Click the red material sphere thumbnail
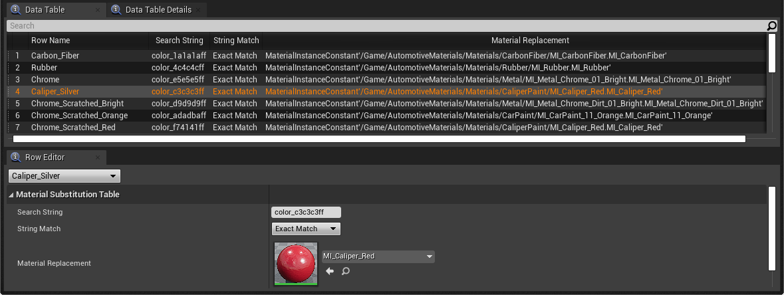The width and height of the screenshot is (784, 295). [x=296, y=264]
